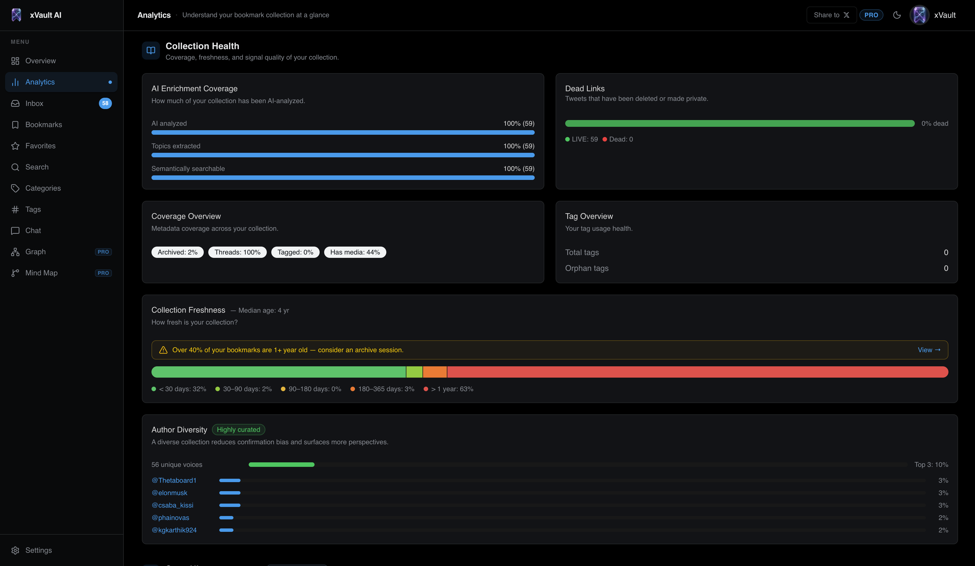The image size is (975, 566).
Task: Switch to the Overview menu item
Action: [40, 61]
